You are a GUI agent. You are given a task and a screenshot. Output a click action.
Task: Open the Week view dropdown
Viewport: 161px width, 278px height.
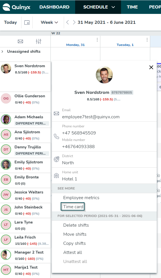[x=49, y=22]
